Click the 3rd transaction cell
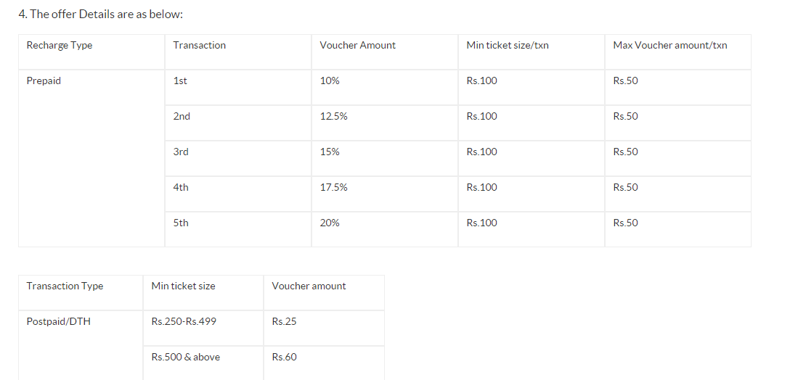798x380 pixels. (181, 152)
